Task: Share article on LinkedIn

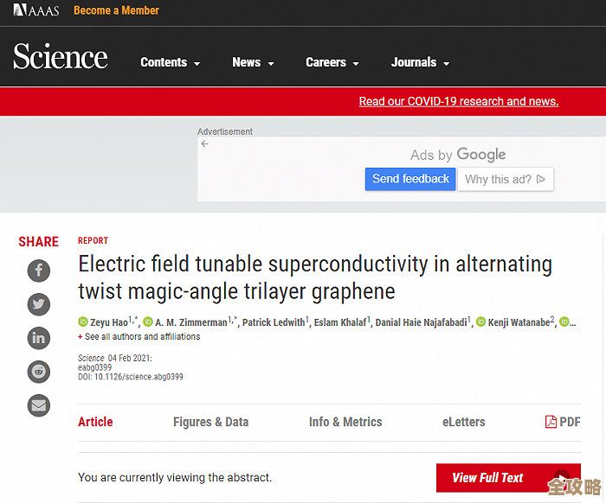Action: point(39,338)
